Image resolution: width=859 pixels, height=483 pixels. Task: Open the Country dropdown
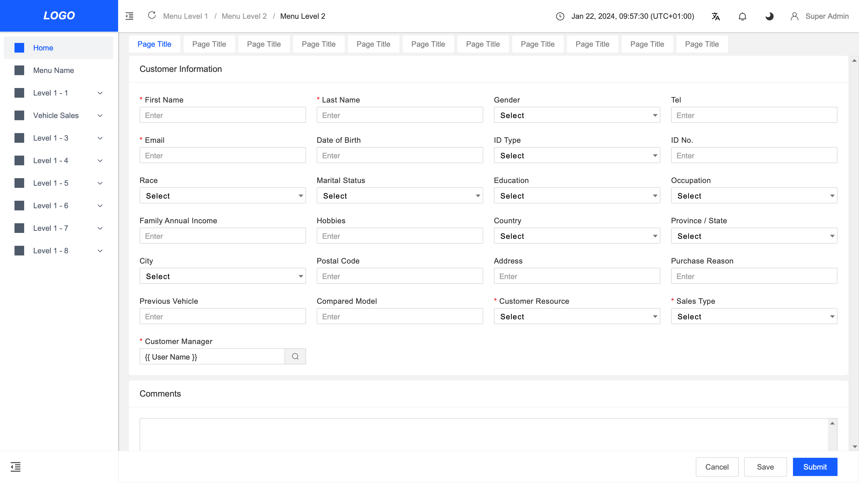(x=577, y=236)
